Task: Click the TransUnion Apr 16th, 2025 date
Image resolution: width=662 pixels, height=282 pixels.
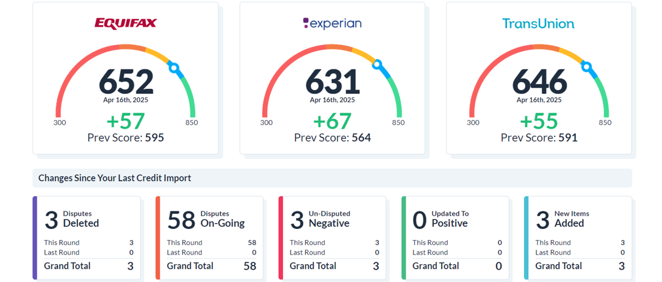Action: click(x=539, y=100)
